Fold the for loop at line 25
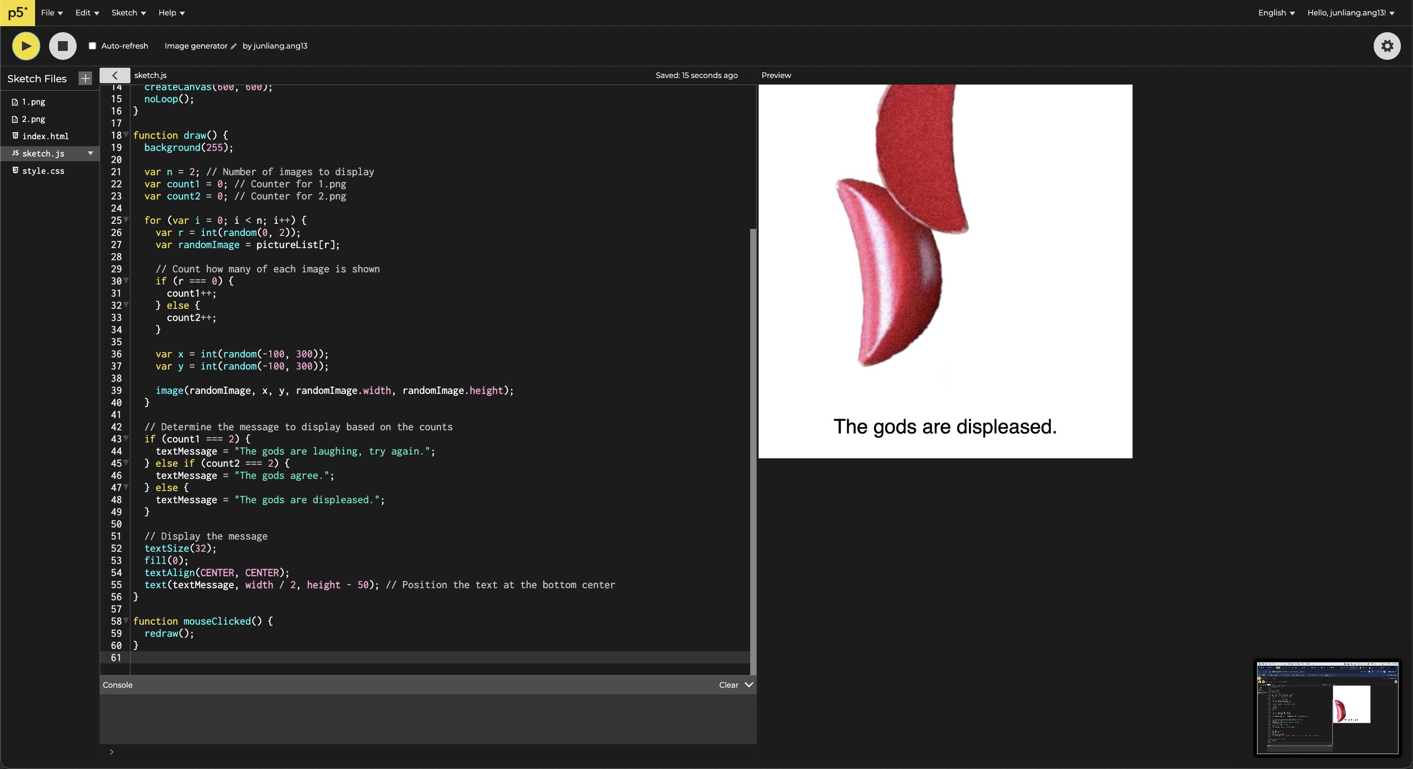 (126, 220)
